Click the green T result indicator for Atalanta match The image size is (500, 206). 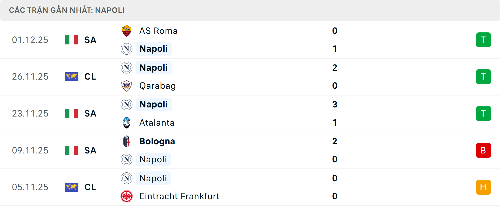[x=483, y=113]
